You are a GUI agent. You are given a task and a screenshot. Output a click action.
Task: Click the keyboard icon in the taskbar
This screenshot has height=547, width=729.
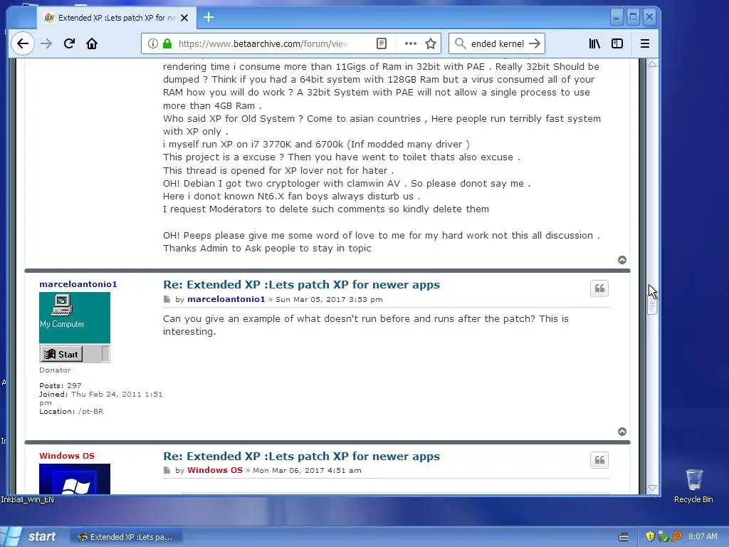(624, 537)
